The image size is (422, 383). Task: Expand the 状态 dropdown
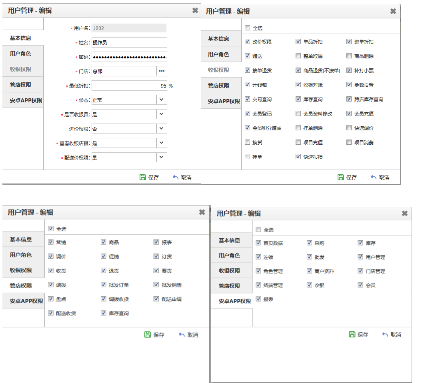(161, 100)
